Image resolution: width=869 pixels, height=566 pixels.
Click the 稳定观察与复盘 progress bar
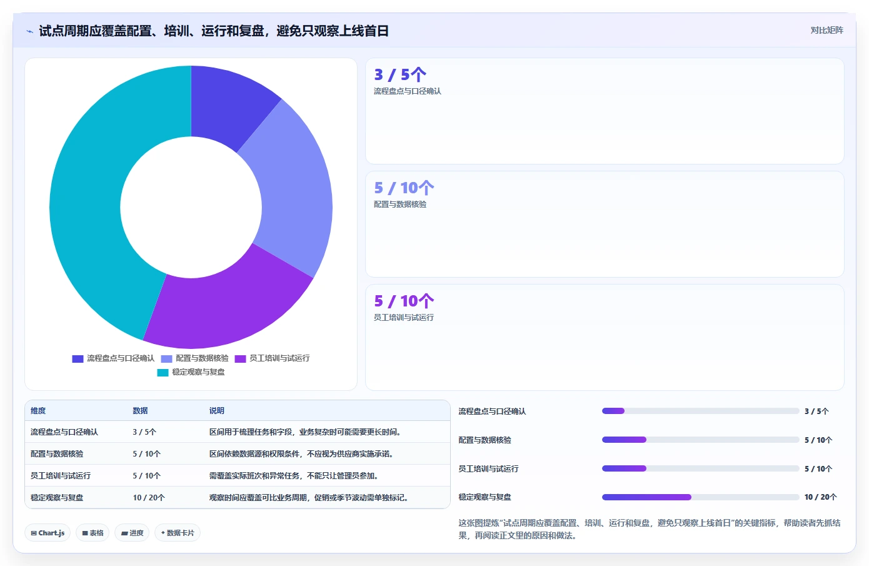tap(700, 497)
